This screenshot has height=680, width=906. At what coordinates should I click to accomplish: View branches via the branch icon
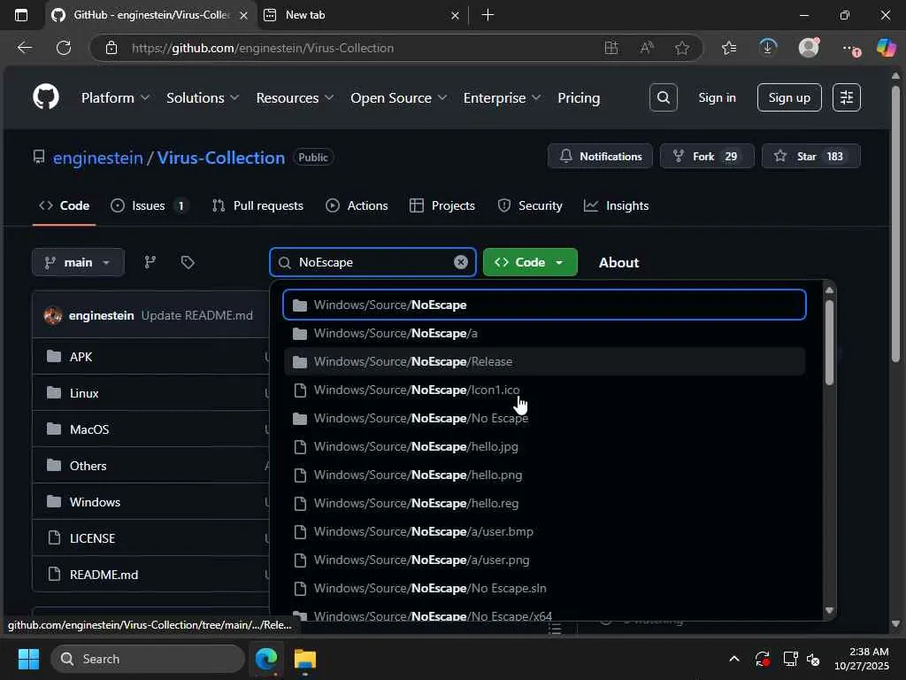click(x=150, y=262)
